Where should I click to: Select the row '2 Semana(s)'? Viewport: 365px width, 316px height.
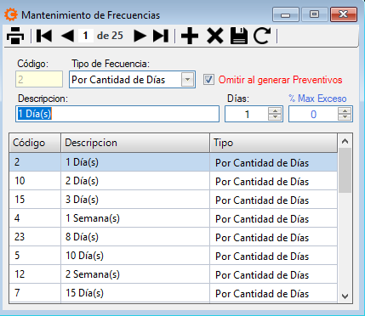pos(174,274)
